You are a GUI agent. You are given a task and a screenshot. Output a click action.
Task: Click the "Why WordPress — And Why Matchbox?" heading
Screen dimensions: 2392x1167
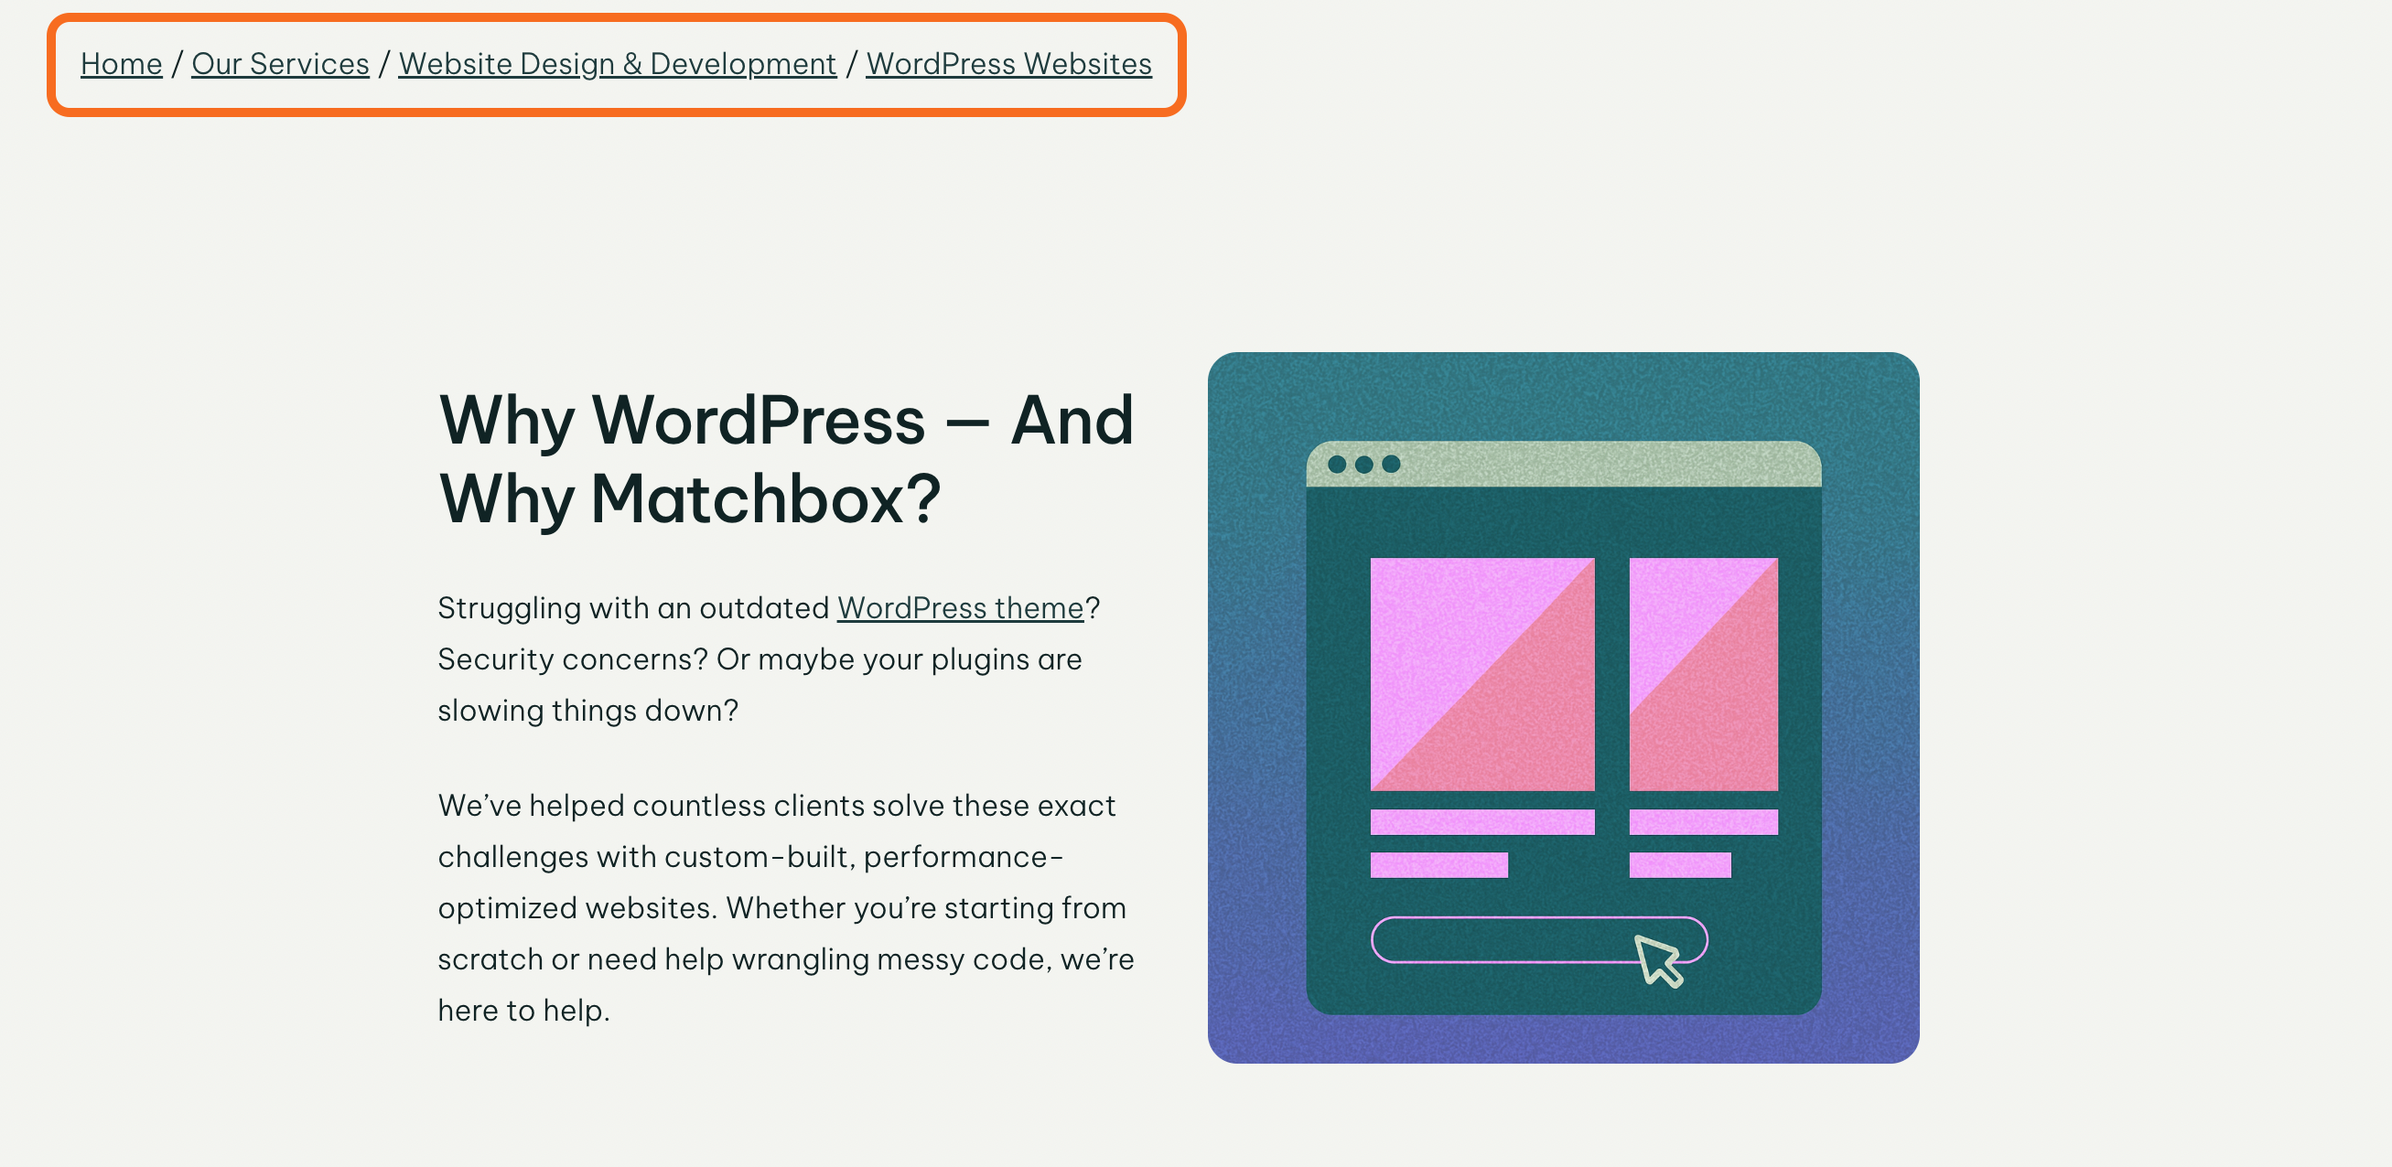pos(785,459)
